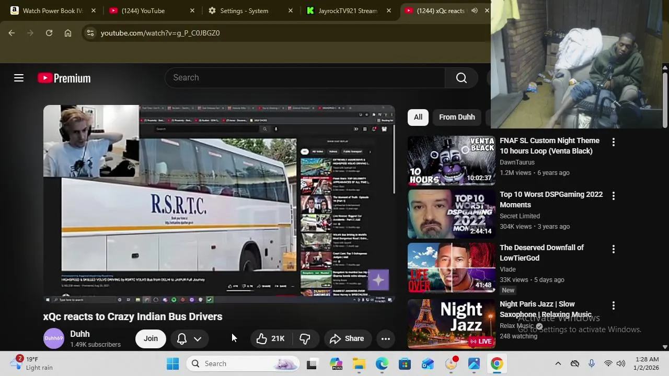Switch to the JayrockTV921 Stream tab

point(348,10)
